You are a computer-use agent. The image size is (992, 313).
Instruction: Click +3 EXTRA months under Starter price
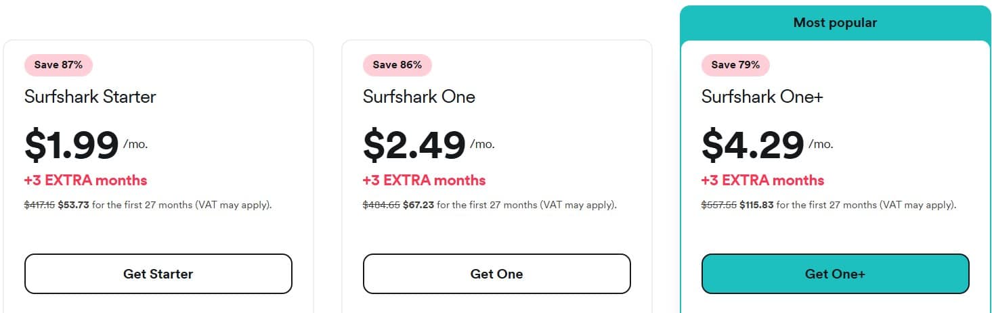tap(86, 180)
